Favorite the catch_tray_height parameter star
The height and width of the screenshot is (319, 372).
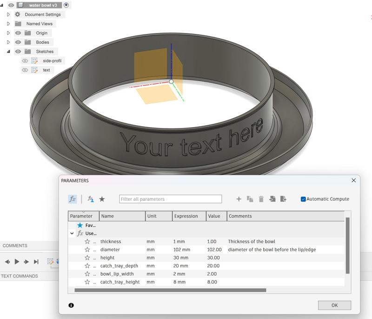pos(87,282)
